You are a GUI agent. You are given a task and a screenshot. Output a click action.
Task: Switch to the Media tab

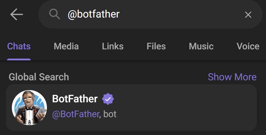(x=66, y=46)
